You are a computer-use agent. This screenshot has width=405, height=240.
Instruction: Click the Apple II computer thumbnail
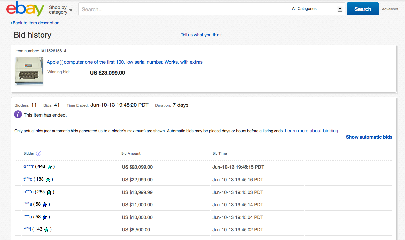point(29,71)
